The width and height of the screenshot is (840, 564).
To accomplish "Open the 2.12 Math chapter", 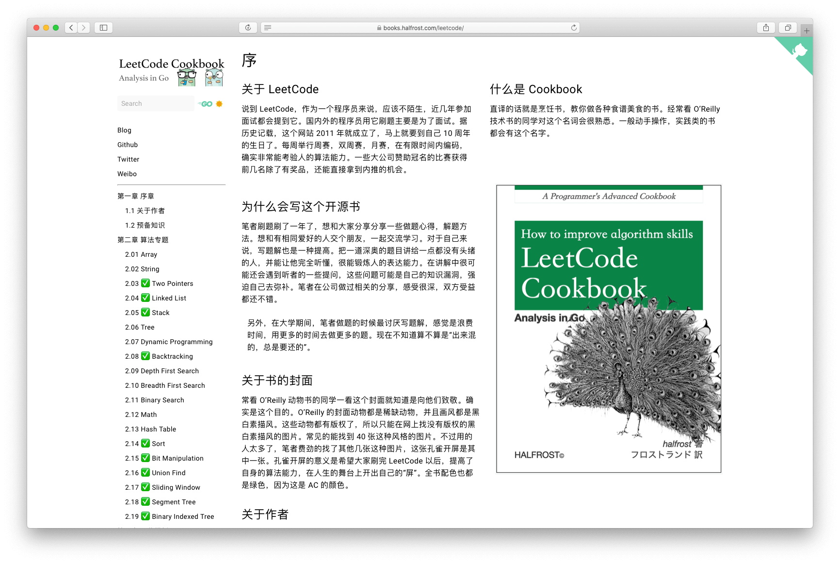I will point(141,415).
